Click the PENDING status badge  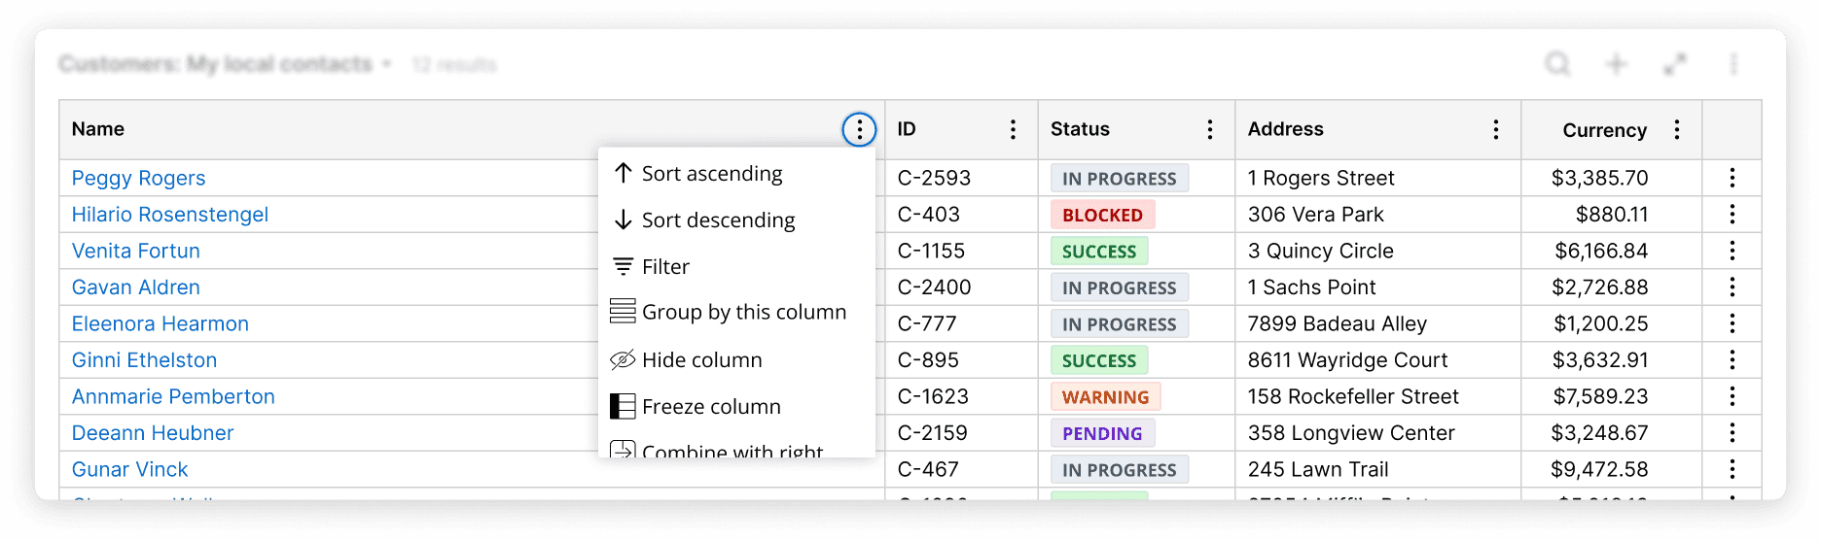click(x=1102, y=433)
